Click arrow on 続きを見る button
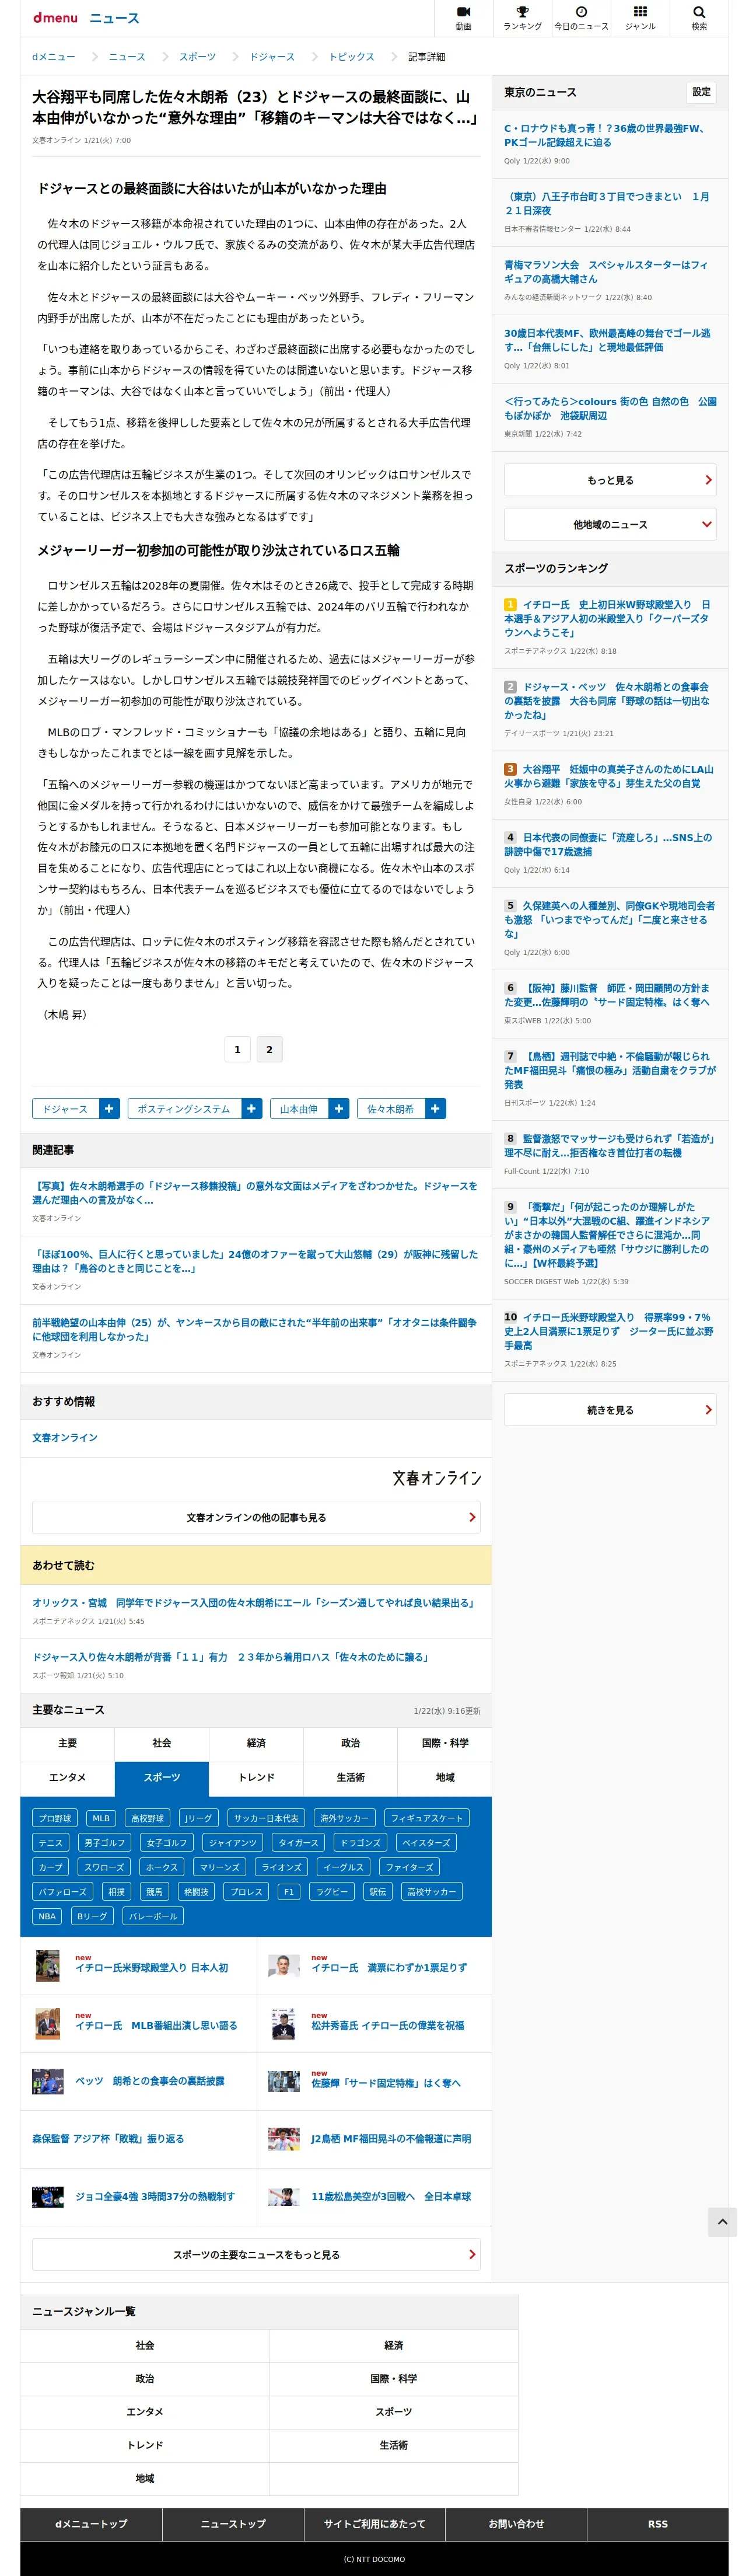The height and width of the screenshot is (2576, 749). (708, 1410)
